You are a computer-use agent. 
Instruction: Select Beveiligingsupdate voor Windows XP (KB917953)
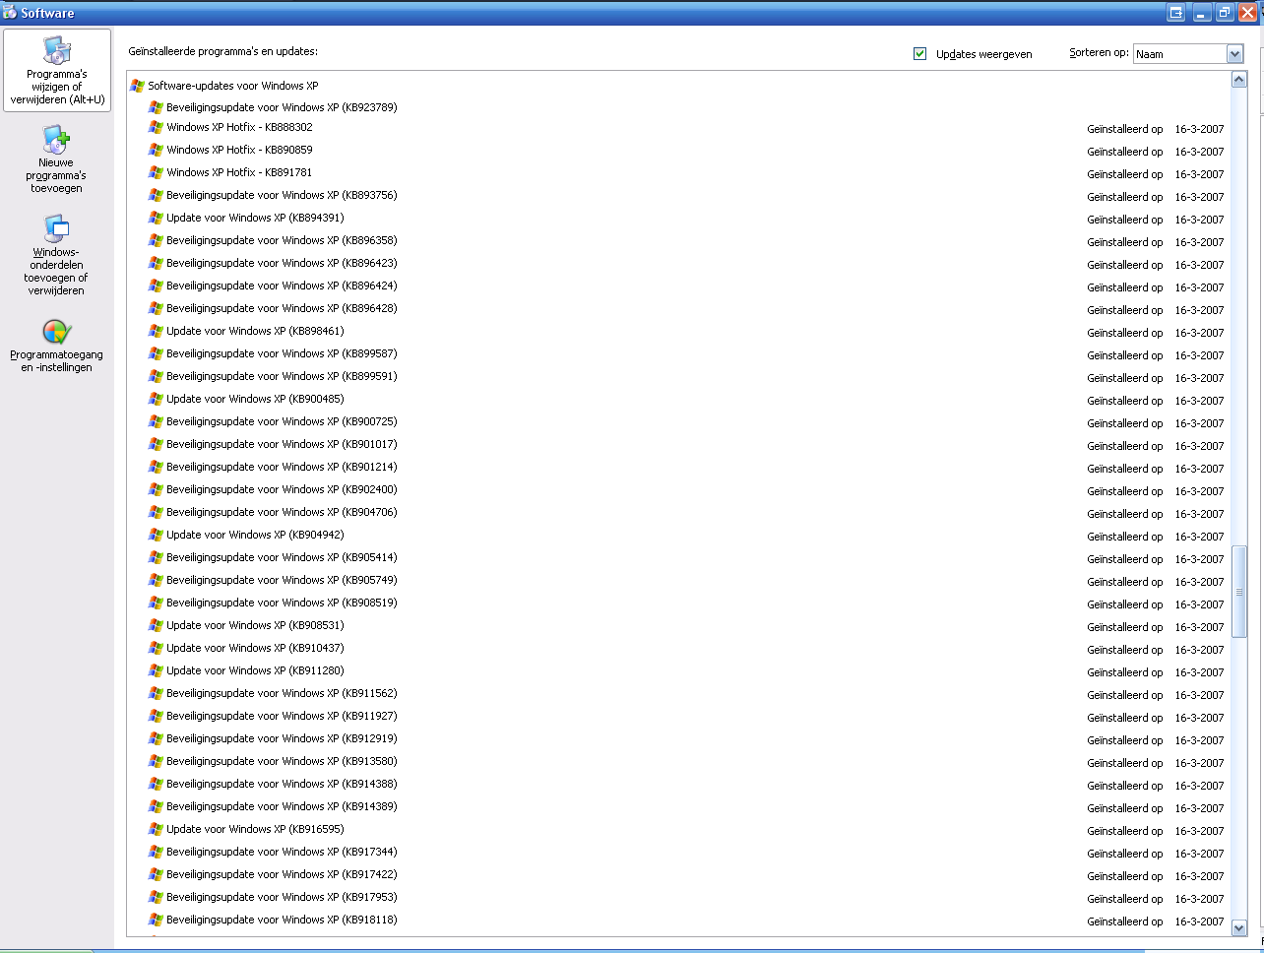(x=282, y=897)
